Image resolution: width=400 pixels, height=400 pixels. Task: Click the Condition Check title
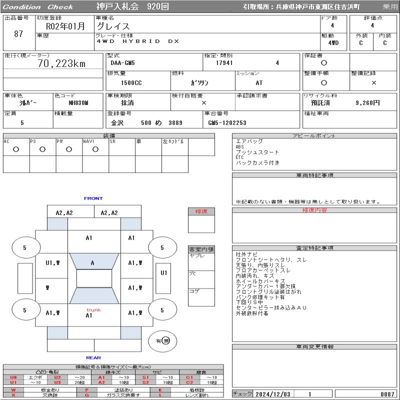point(38,7)
